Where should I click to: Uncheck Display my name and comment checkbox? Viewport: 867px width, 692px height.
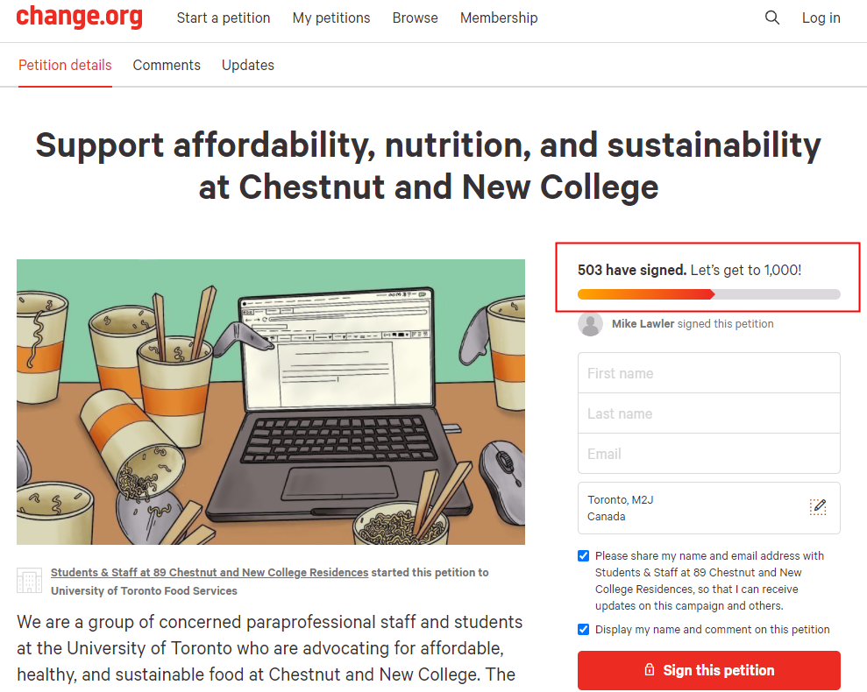(583, 629)
